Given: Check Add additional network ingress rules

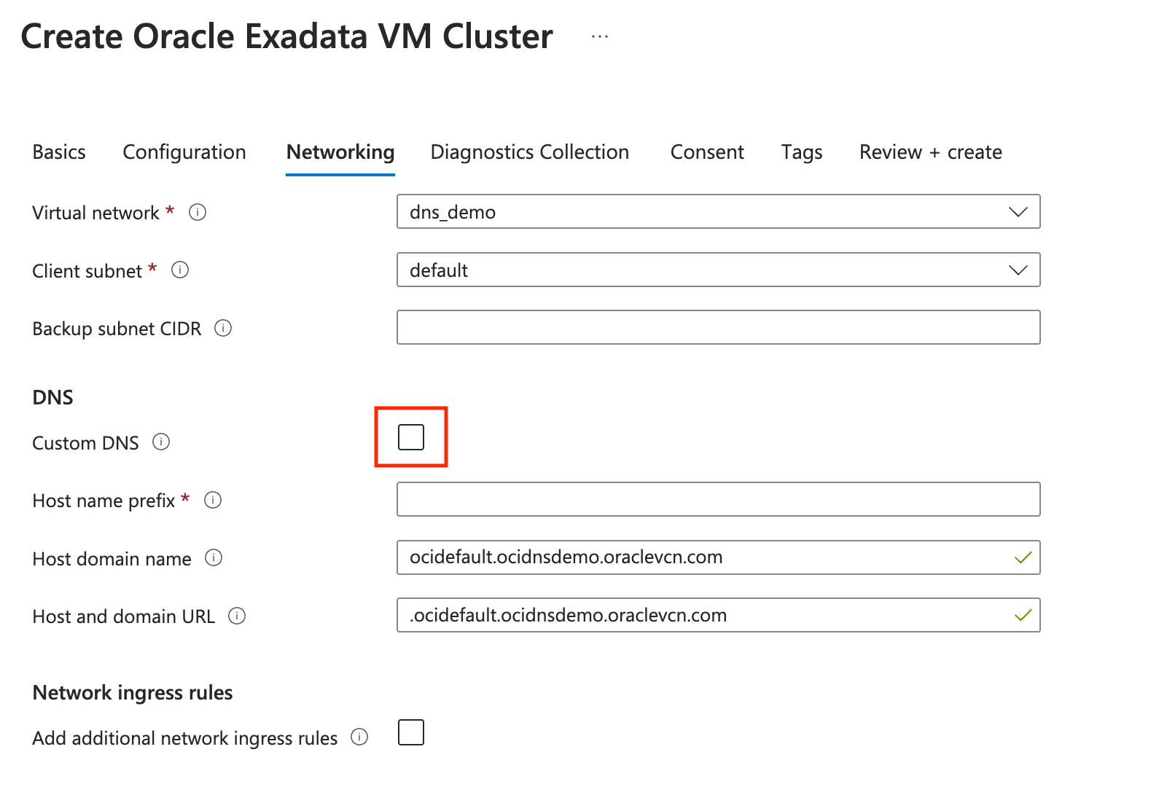Looking at the screenshot, I should tap(411, 732).
